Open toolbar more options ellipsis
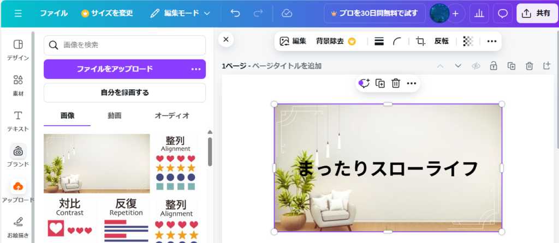Image resolution: width=559 pixels, height=243 pixels. tap(492, 41)
